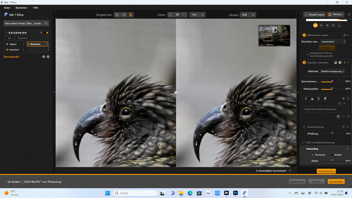352x198 pixels.
Task: Add a new category with plus icon
Action: (41, 33)
